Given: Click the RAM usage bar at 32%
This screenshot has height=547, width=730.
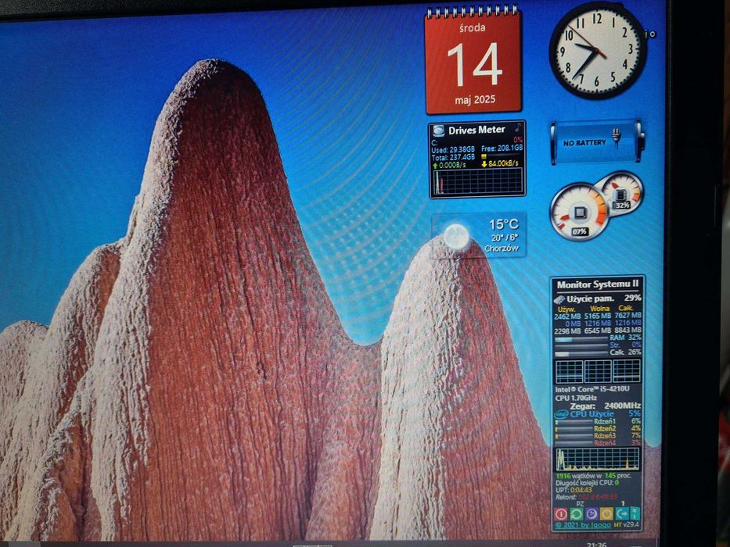Looking at the screenshot, I should 581,340.
